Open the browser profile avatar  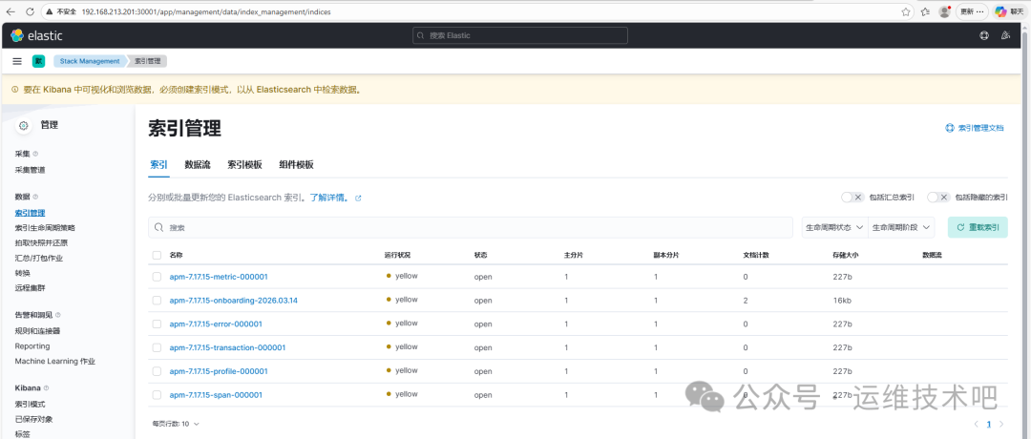(945, 11)
